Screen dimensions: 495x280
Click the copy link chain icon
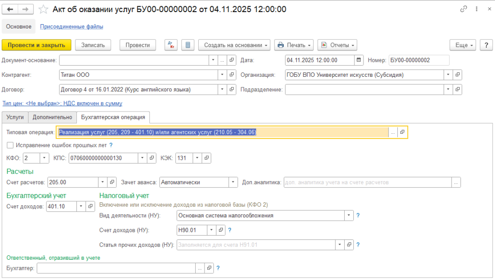click(x=464, y=9)
